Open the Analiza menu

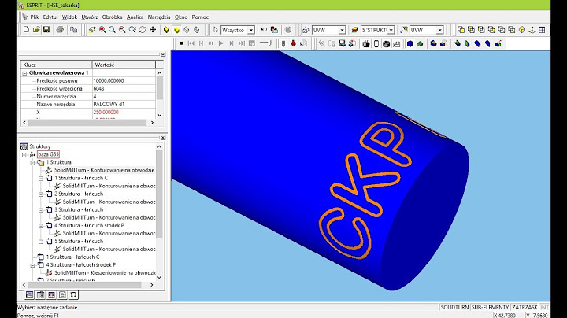pyautogui.click(x=135, y=17)
